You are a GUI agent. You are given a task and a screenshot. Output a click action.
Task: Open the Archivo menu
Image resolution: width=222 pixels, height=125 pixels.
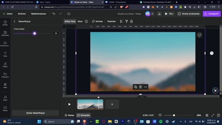(22, 14)
